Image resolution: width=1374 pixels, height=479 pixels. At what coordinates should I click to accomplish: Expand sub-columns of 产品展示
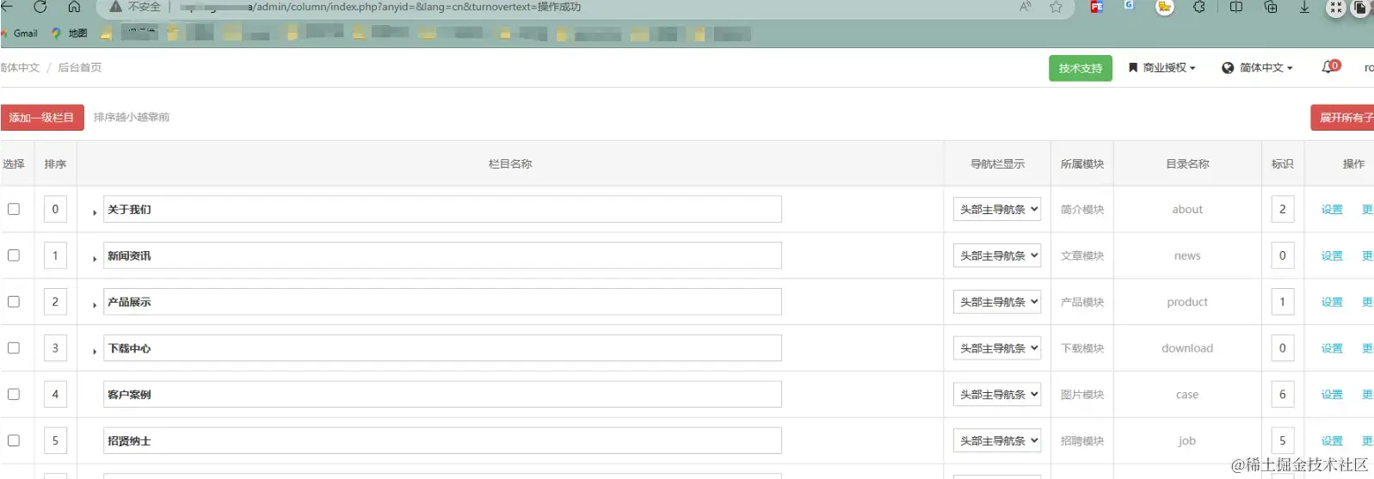pyautogui.click(x=94, y=304)
